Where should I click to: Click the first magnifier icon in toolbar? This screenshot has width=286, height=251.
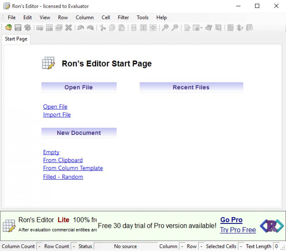[x=165, y=28]
